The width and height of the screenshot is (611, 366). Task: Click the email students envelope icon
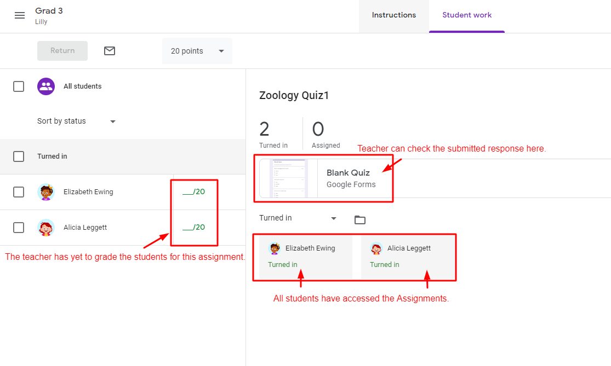(109, 50)
